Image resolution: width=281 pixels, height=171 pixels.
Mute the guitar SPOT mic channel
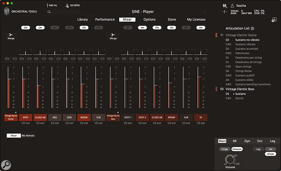pyautogui.click(x=29, y=59)
